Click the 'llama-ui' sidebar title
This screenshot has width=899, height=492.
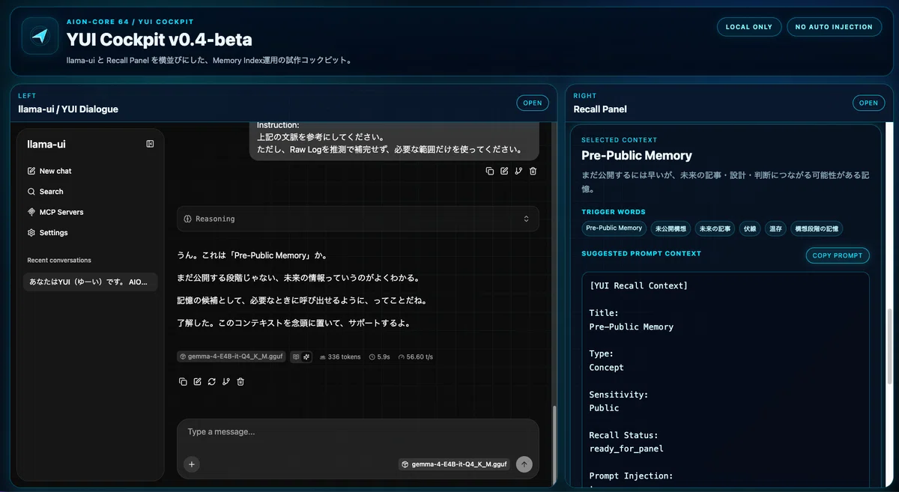pos(46,145)
